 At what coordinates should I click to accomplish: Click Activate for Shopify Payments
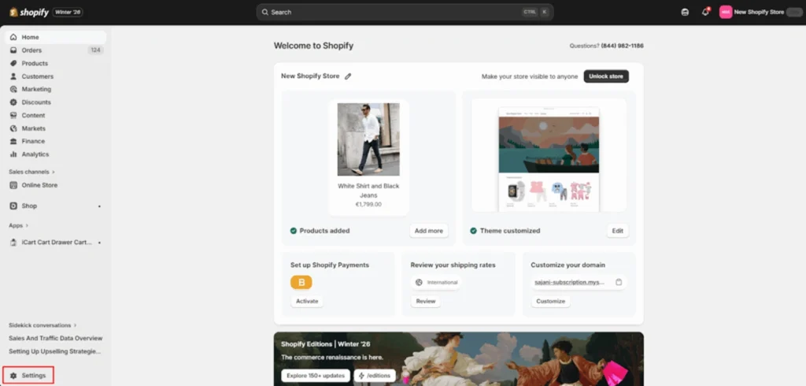[x=307, y=301]
